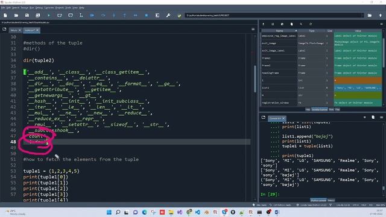386x217 pixels.
Task: Browse console tabs with the folder icon
Action: click(x=264, y=118)
